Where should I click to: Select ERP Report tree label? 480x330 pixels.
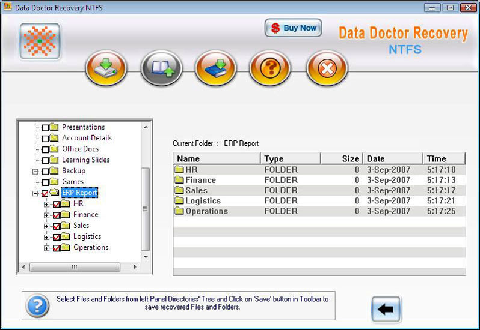coord(79,193)
